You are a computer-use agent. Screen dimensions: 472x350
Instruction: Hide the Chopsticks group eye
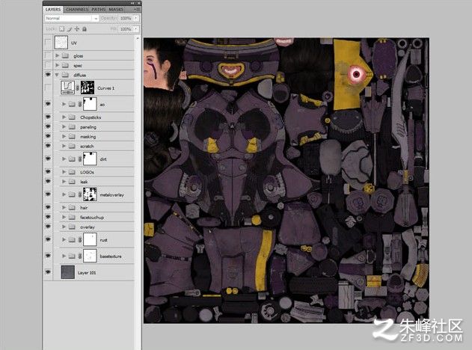pyautogui.click(x=48, y=117)
